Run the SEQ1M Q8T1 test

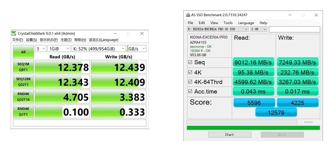pyautogui.click(x=24, y=67)
